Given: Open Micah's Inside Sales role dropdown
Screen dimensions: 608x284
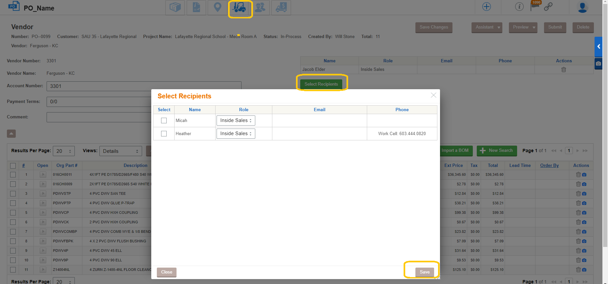Looking at the screenshot, I should click(x=236, y=120).
